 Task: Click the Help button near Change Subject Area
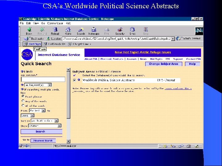tap(192, 64)
